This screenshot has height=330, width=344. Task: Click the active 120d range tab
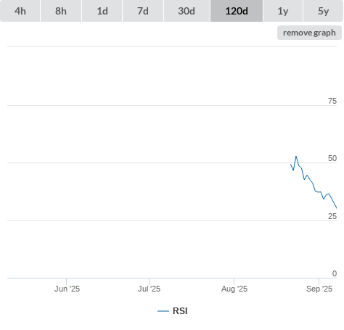237,11
